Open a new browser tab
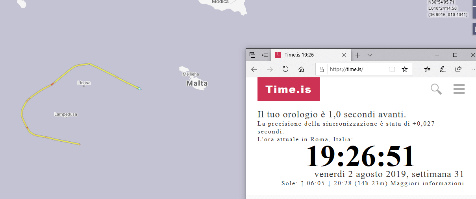The image size is (476, 199). 357,55
